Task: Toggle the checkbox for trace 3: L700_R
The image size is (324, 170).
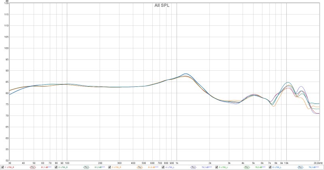Action: (109, 167)
